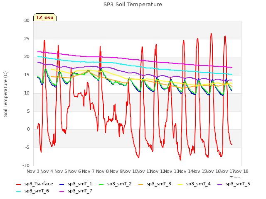The image size is (266, 199).
Task: Click the y-axis value 20
Action: pyautogui.click(x=27, y=57)
